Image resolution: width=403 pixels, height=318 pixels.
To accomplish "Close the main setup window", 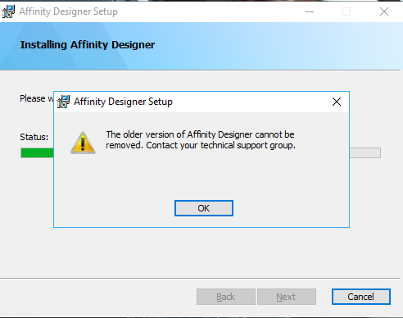I will click(384, 11).
